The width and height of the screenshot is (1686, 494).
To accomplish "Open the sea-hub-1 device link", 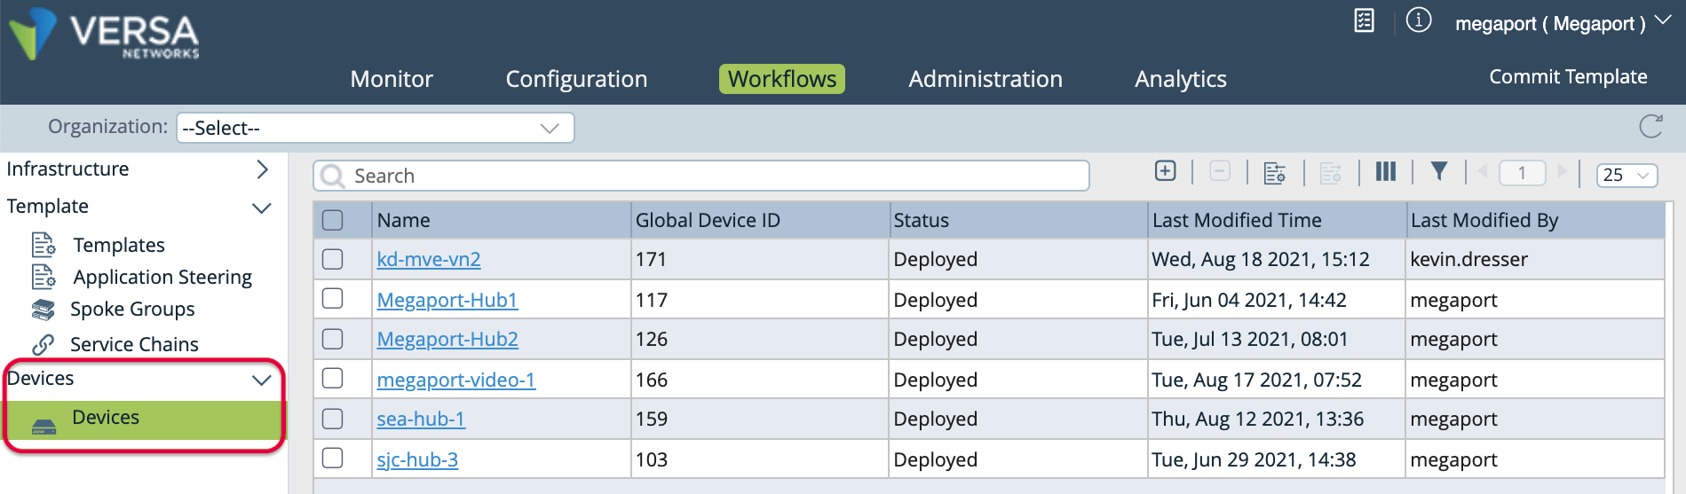I will [x=421, y=420].
